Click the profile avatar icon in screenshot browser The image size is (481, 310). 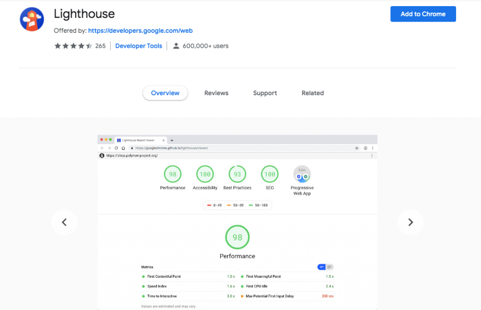[365, 148]
